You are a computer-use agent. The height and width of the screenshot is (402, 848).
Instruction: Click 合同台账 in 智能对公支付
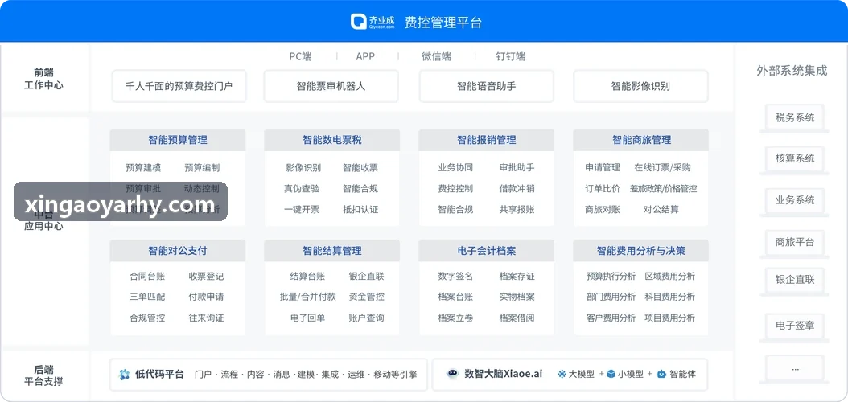[147, 277]
